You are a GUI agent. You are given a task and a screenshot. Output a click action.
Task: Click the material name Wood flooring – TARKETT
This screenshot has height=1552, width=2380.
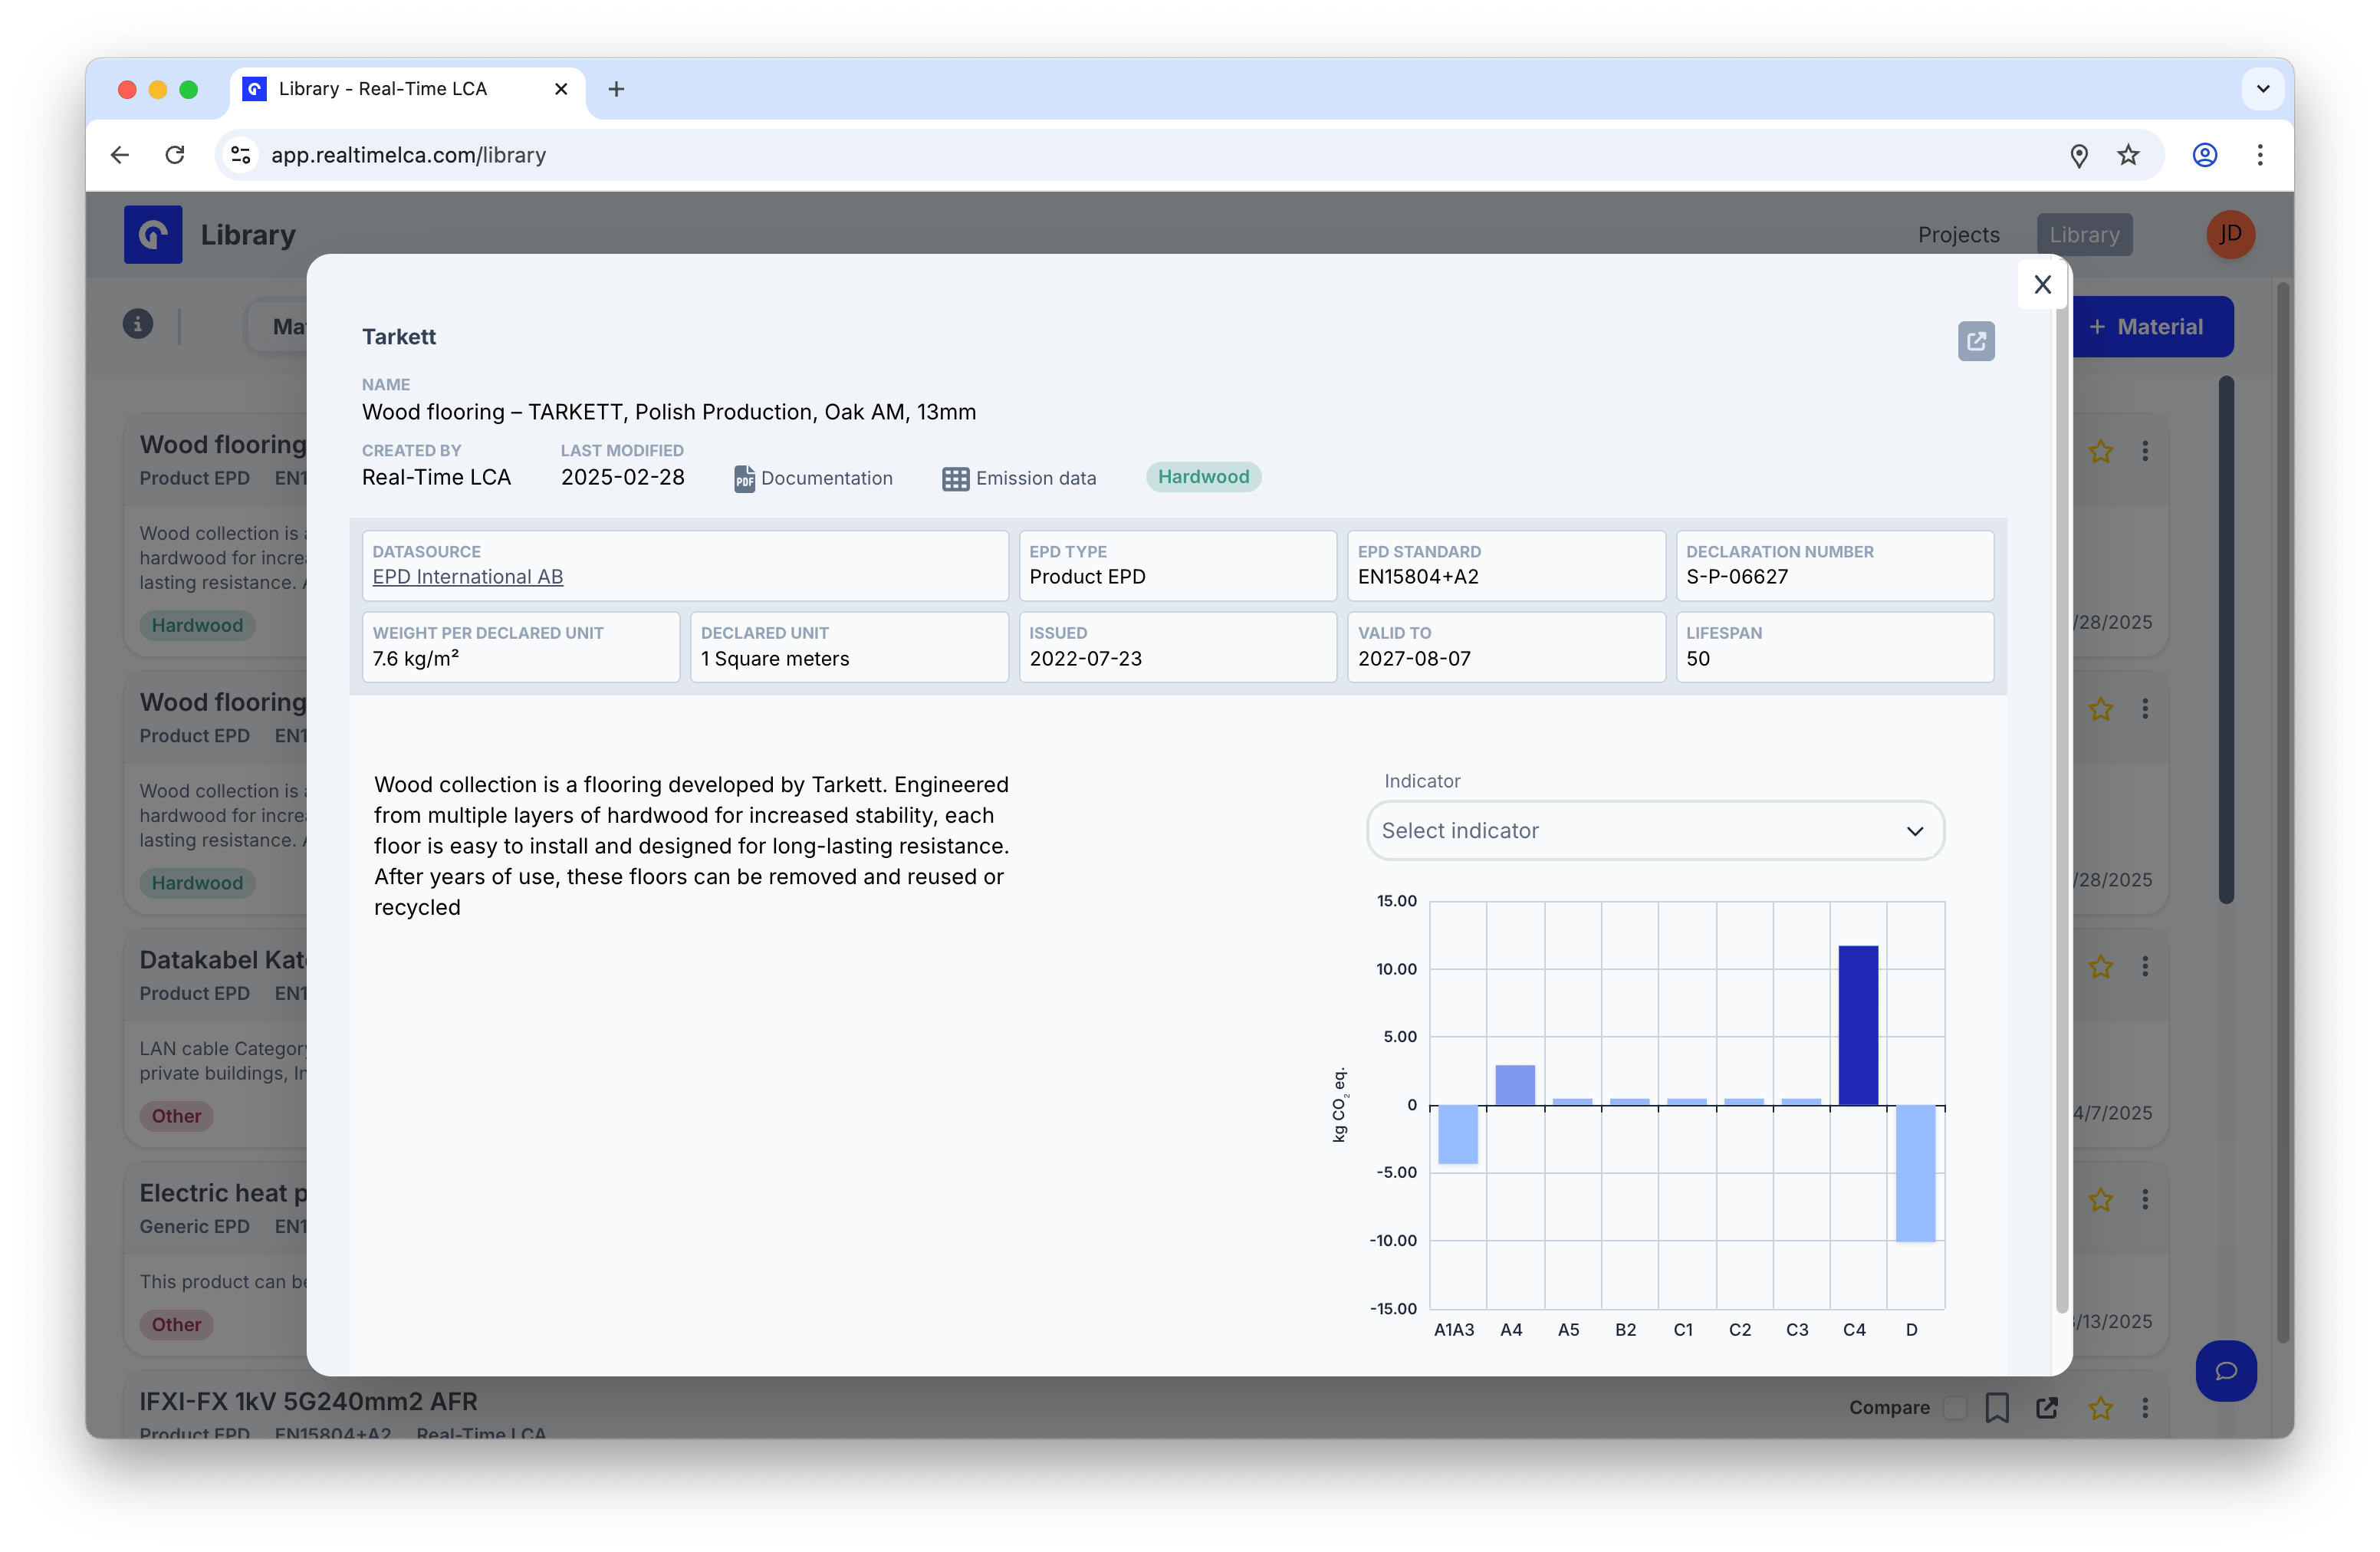pos(669,412)
